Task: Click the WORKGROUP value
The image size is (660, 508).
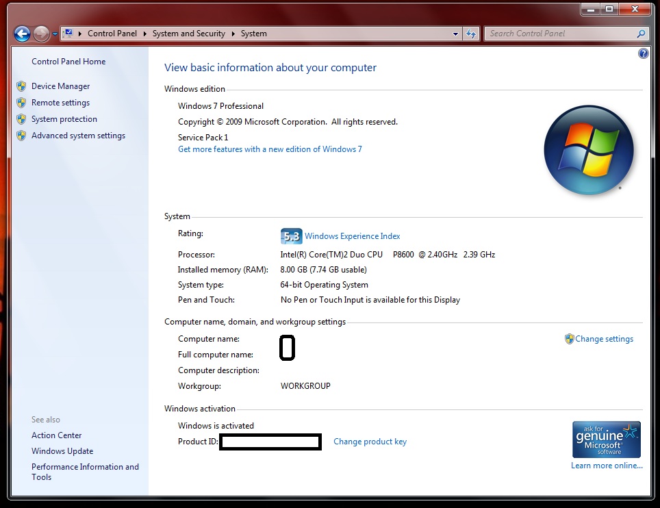Action: point(305,386)
